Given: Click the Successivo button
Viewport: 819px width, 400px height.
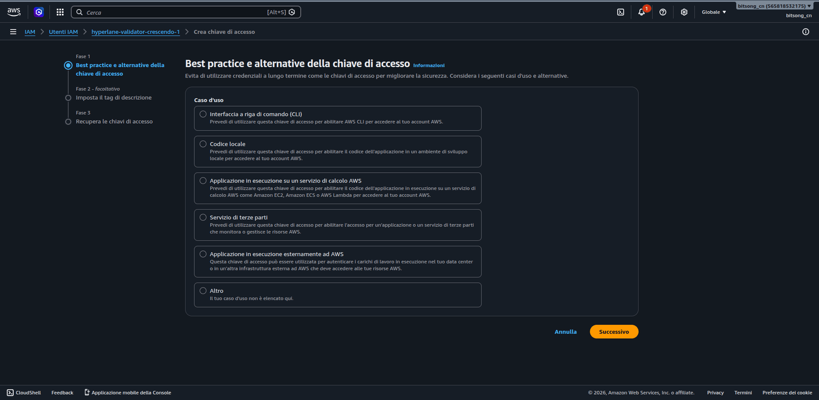Looking at the screenshot, I should [x=614, y=332].
